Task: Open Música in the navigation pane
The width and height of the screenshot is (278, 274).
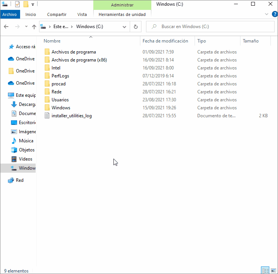Action: coord(22,141)
